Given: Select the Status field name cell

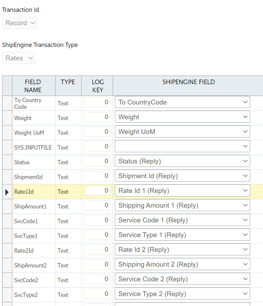Looking at the screenshot, I should pyautogui.click(x=34, y=162).
